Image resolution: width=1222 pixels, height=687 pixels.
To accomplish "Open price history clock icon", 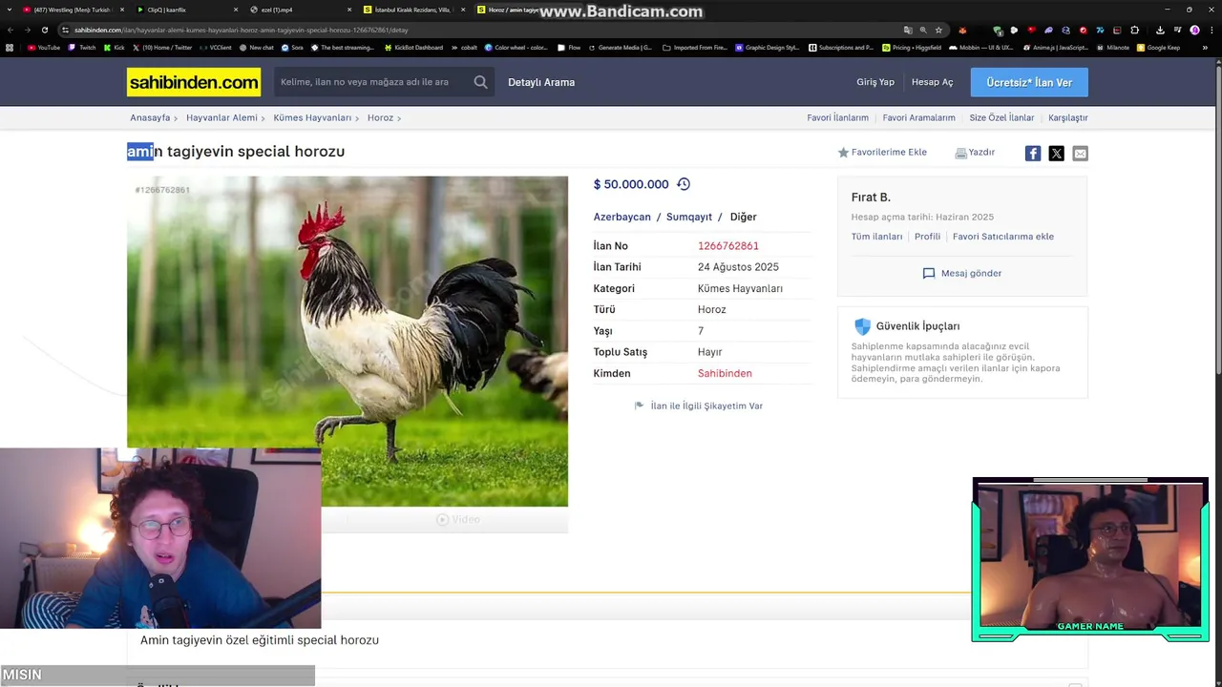I will coord(684,184).
